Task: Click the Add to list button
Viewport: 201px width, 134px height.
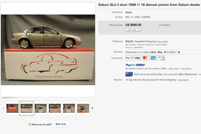Action: tap(131, 30)
